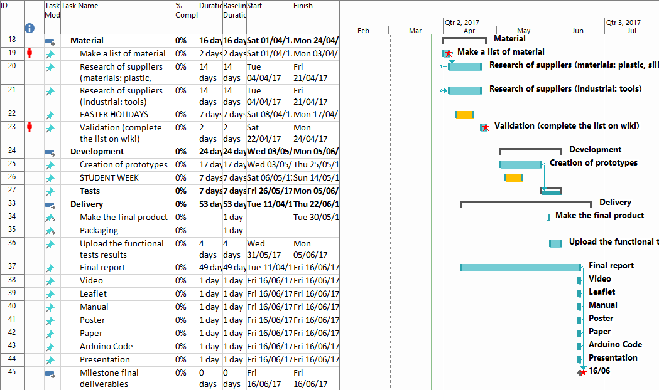Click the auto-scheduled mode icon for Material
659x390 pixels.
tap(50, 41)
